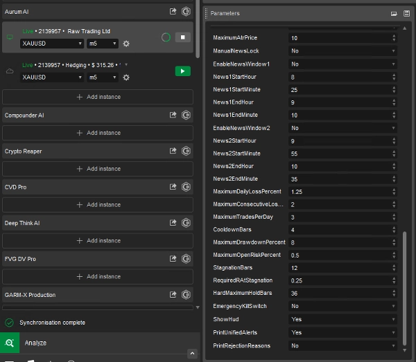Click export icon for Crypto Reaper
416x362 pixels.
tap(173, 151)
